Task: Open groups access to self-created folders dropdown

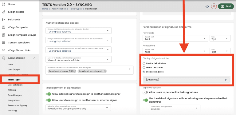Action: [79, 40]
